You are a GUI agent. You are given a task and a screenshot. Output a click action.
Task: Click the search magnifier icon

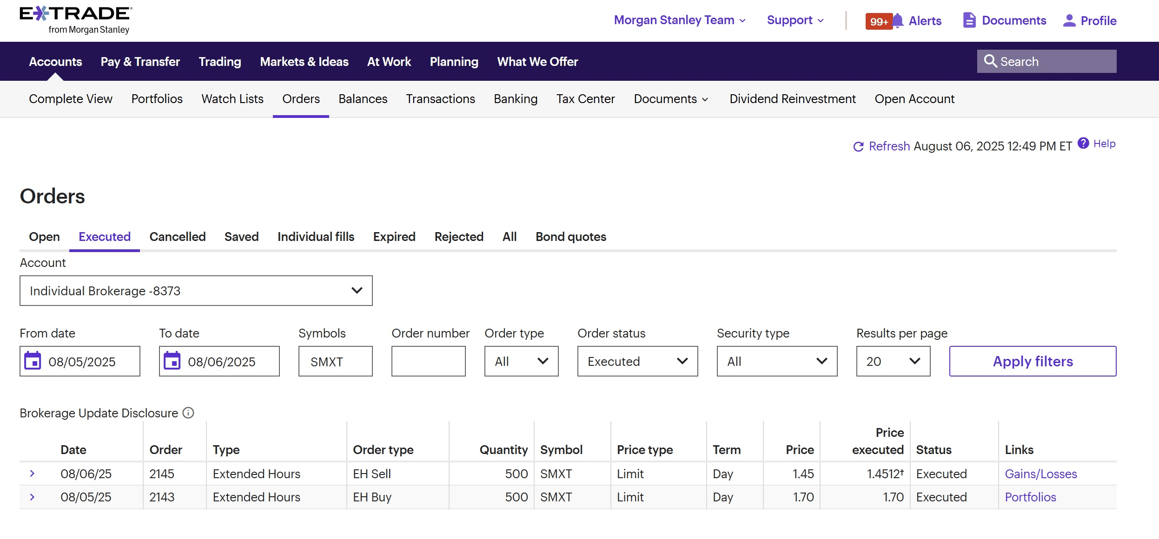pos(990,61)
